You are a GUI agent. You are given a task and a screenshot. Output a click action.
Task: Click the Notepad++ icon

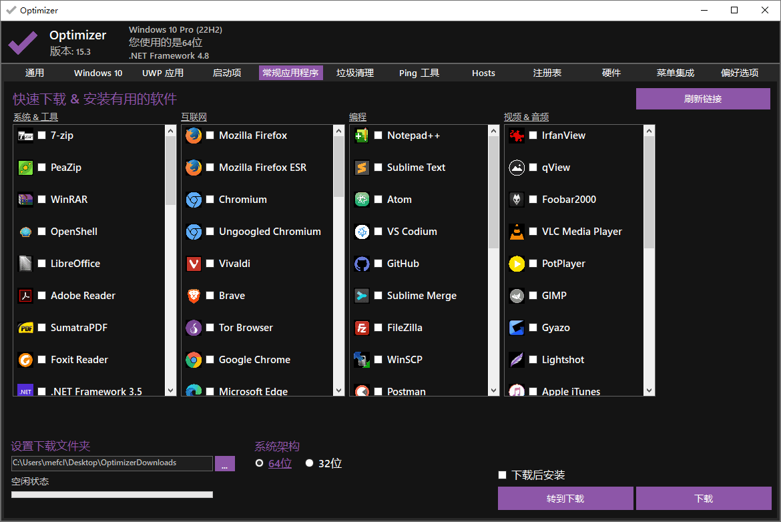pos(362,136)
